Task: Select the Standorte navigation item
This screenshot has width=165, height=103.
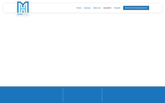Action: click(x=107, y=8)
